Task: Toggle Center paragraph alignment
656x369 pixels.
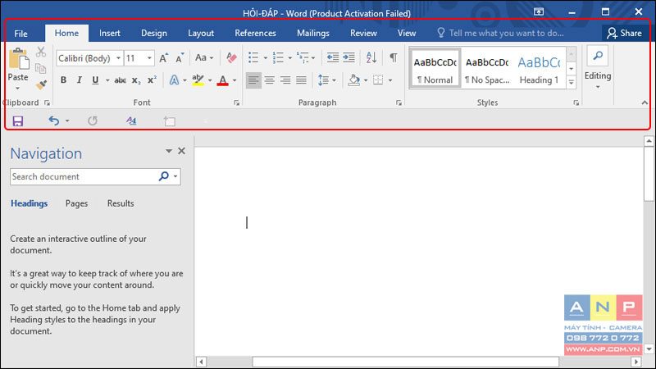Action: (270, 80)
